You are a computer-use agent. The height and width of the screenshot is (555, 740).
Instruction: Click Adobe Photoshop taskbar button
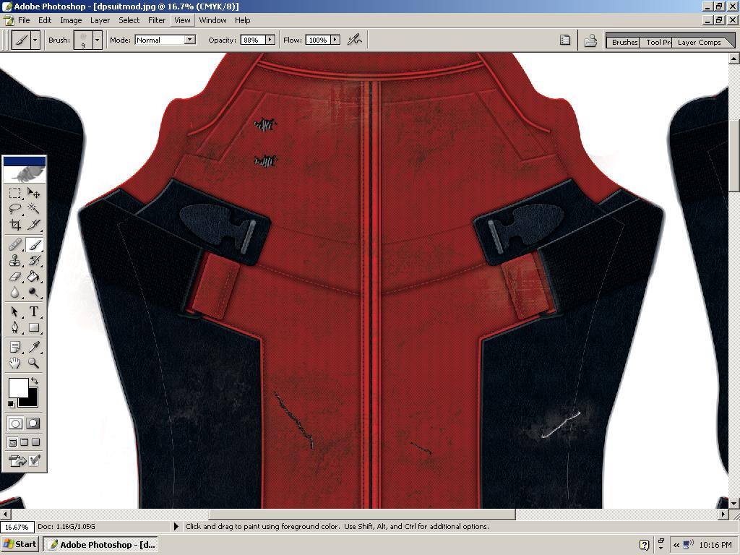100,544
